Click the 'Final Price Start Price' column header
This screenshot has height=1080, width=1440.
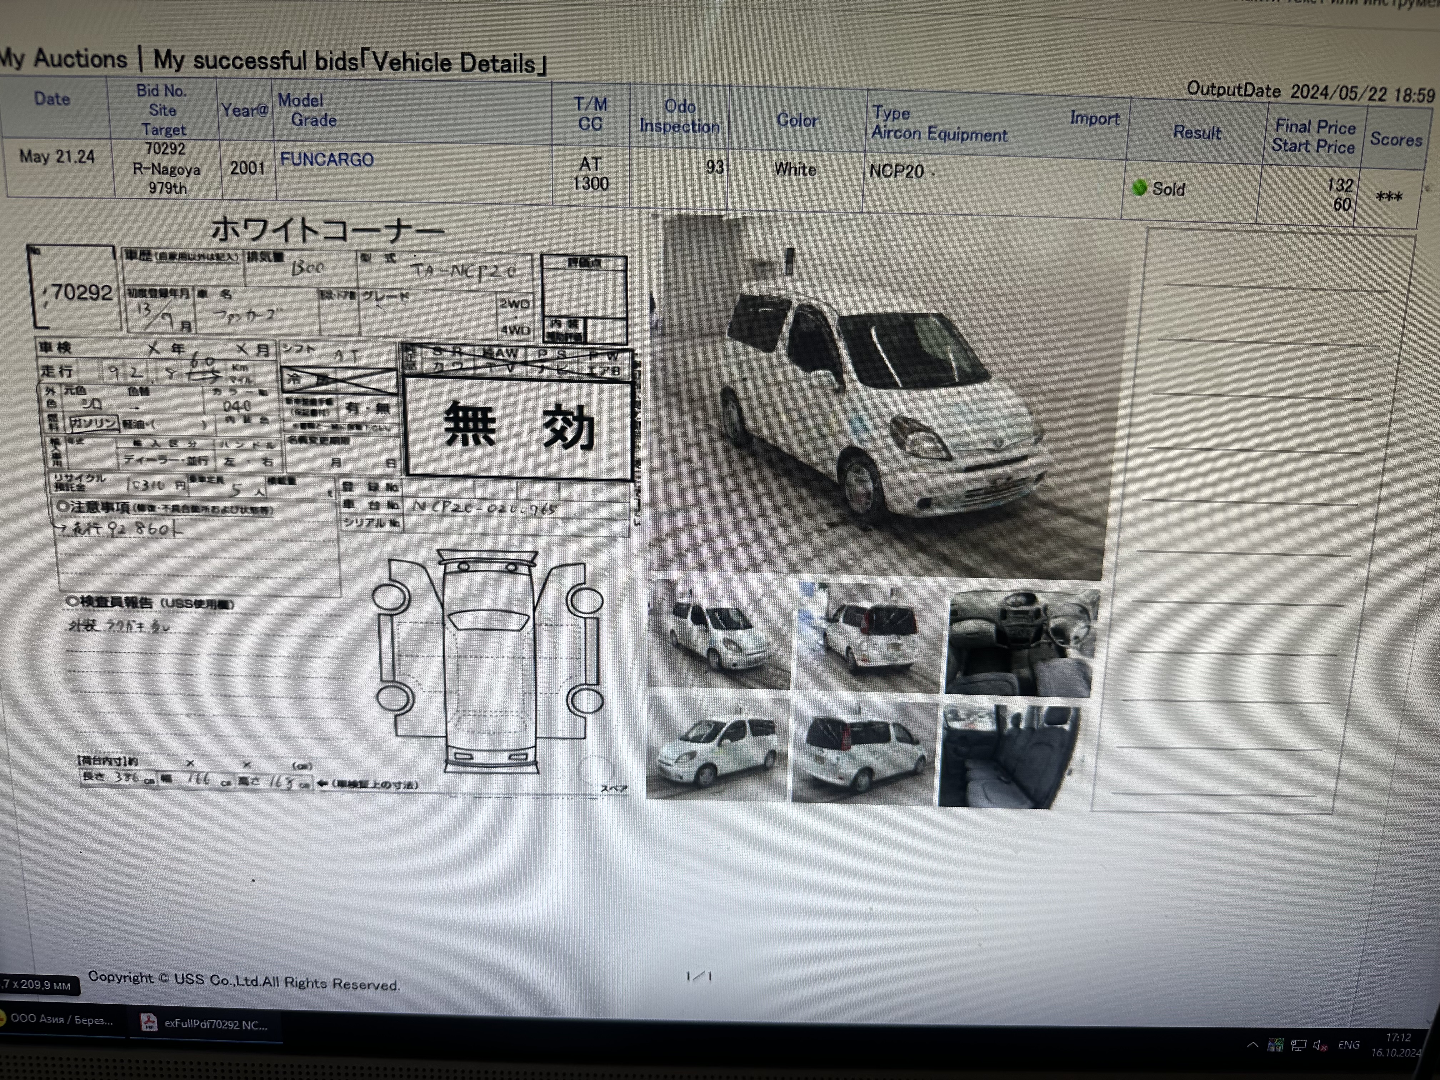(1314, 136)
